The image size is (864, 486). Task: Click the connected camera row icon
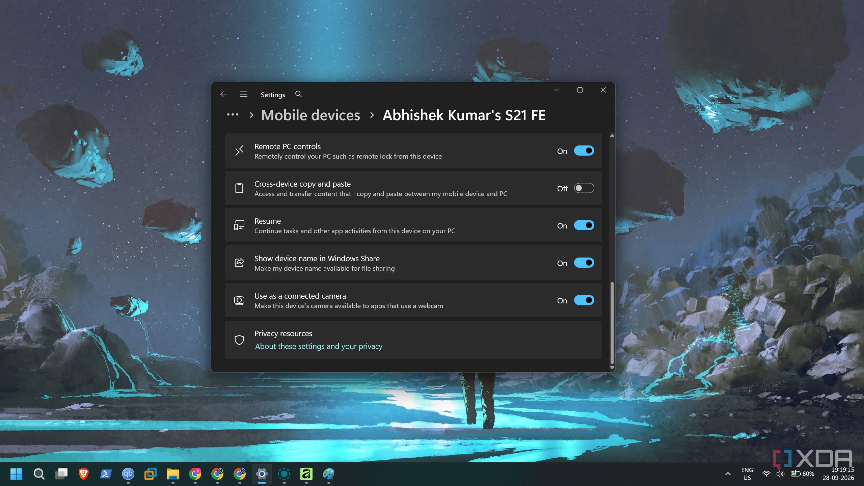tap(239, 300)
